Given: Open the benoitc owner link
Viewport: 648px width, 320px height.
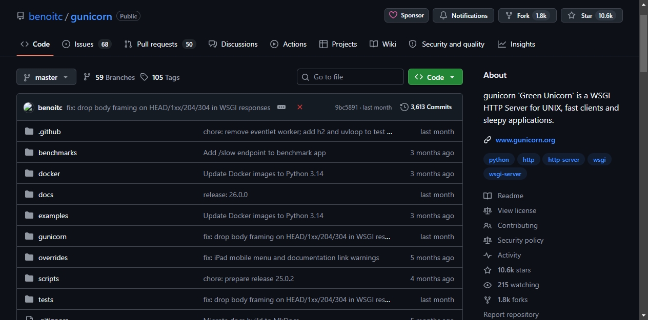Looking at the screenshot, I should [46, 16].
